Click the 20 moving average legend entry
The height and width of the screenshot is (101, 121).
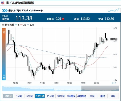coord(23,25)
